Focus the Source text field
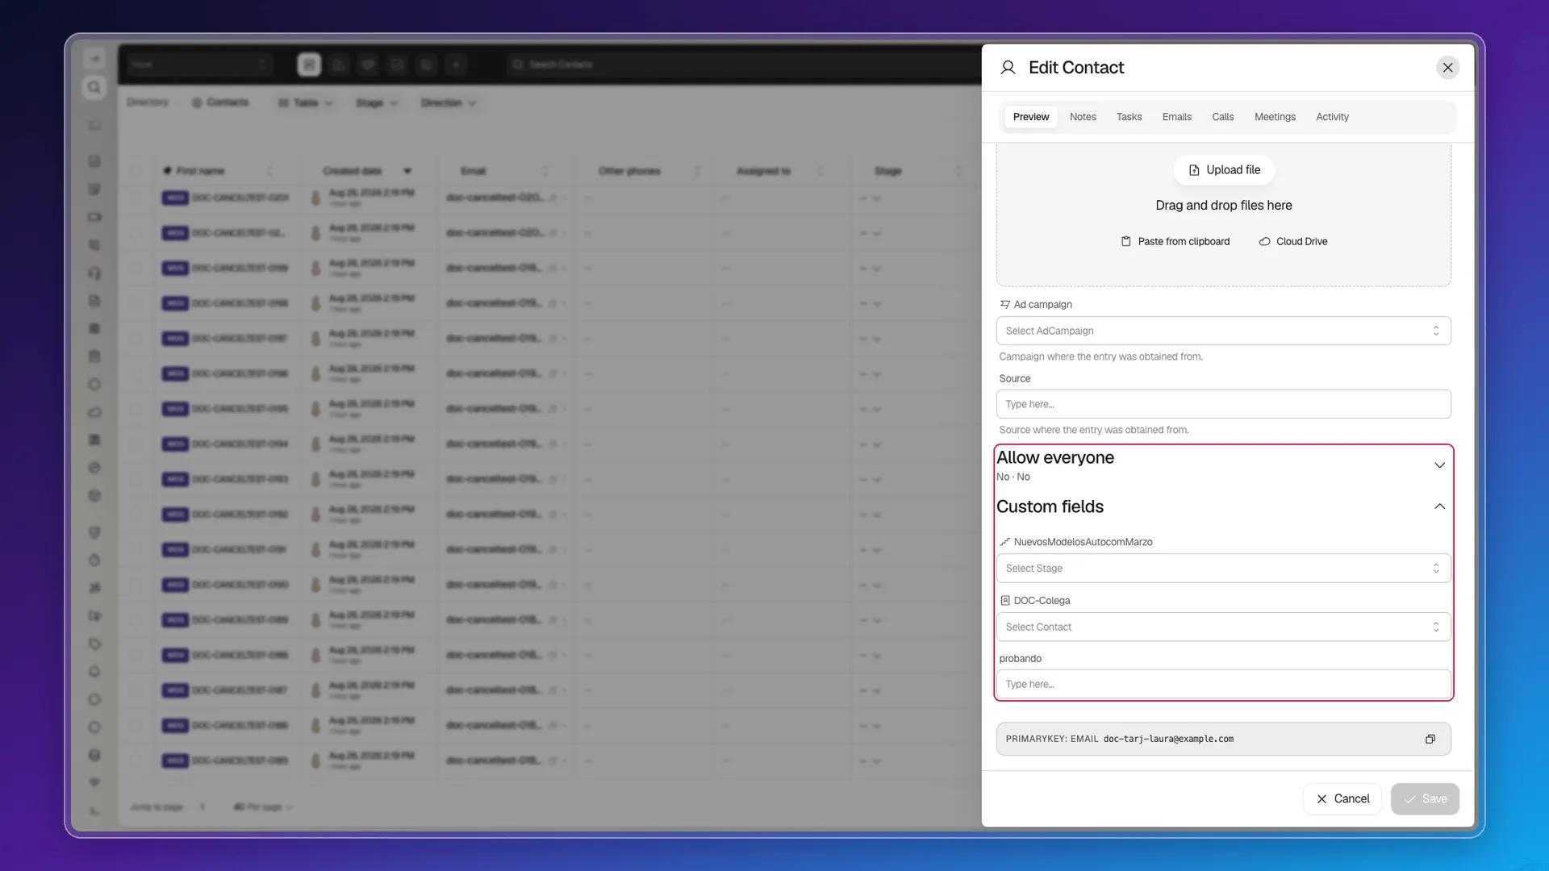 pyautogui.click(x=1223, y=404)
